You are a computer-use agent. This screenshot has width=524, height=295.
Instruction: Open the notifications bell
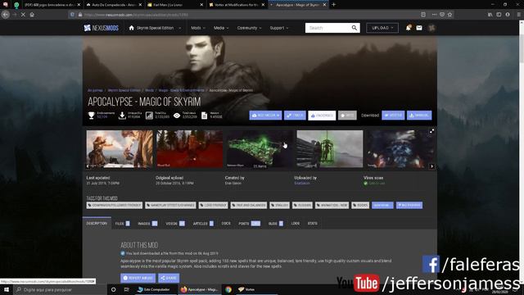tap(408, 28)
